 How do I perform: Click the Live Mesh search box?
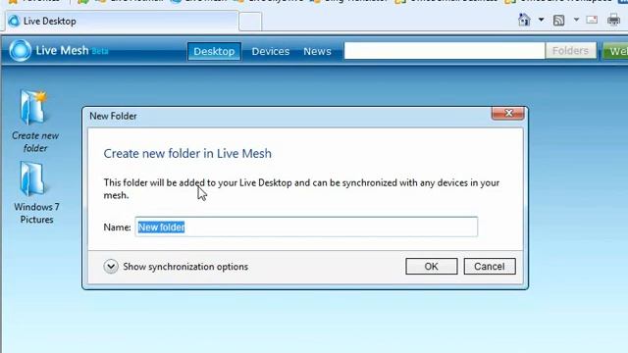(445, 51)
